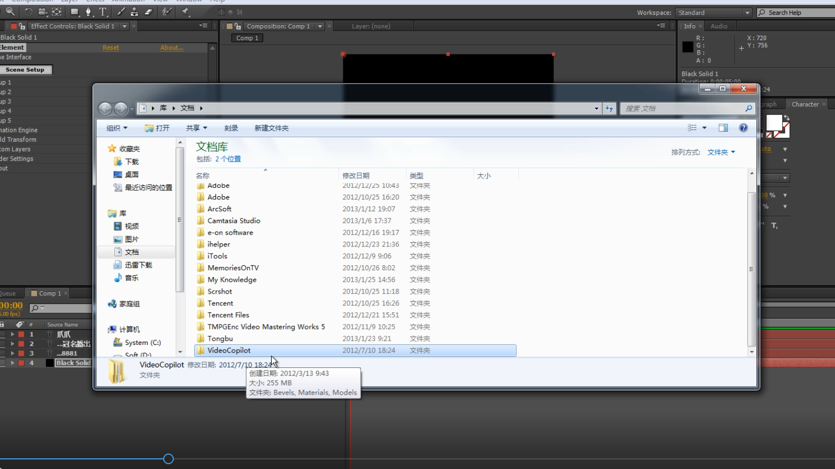Click the Explorer search 文档 input field
Viewport: 835px width, 469px height.
683,108
